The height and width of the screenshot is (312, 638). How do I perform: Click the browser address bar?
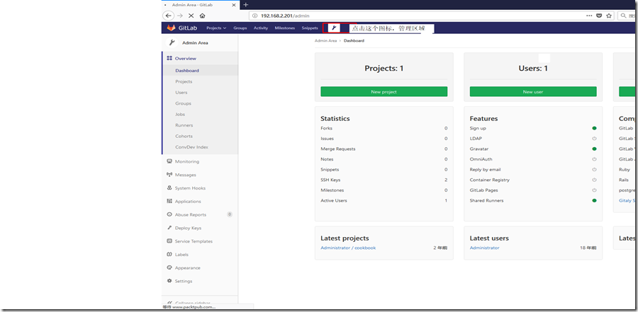411,16
